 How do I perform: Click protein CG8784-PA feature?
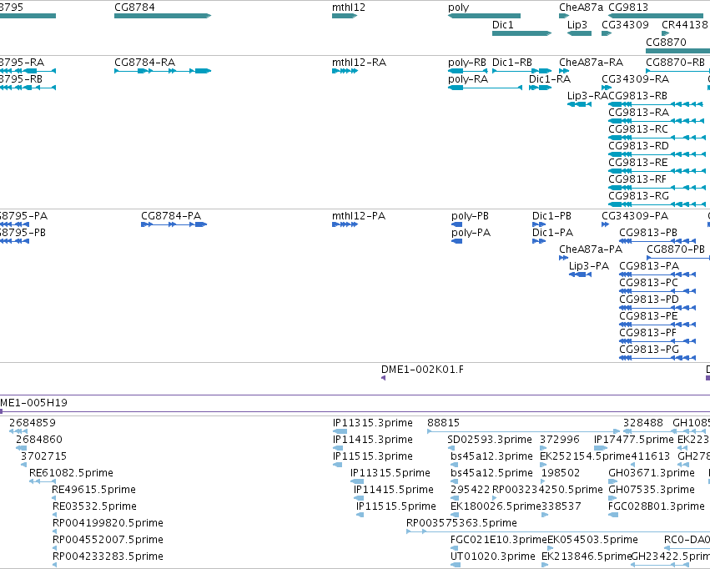174,224
